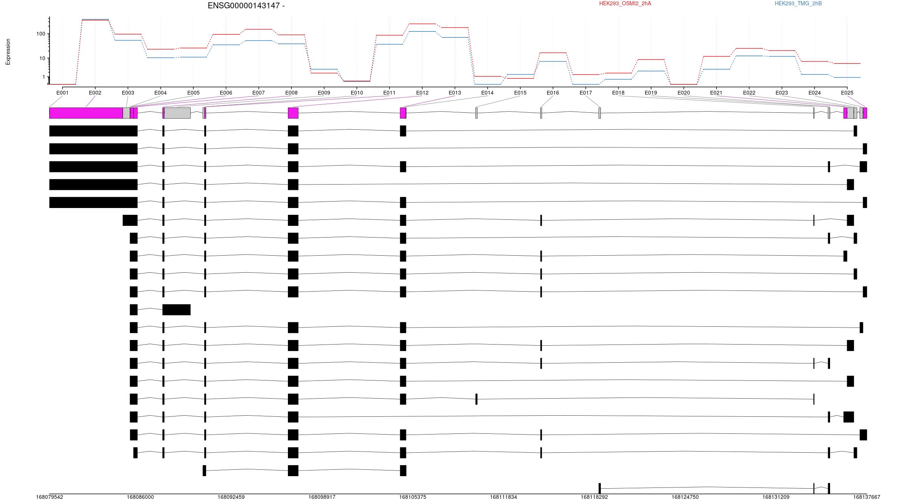Screen dimensions: 908x503
Task: Click the E023 exon label
Action: point(782,93)
